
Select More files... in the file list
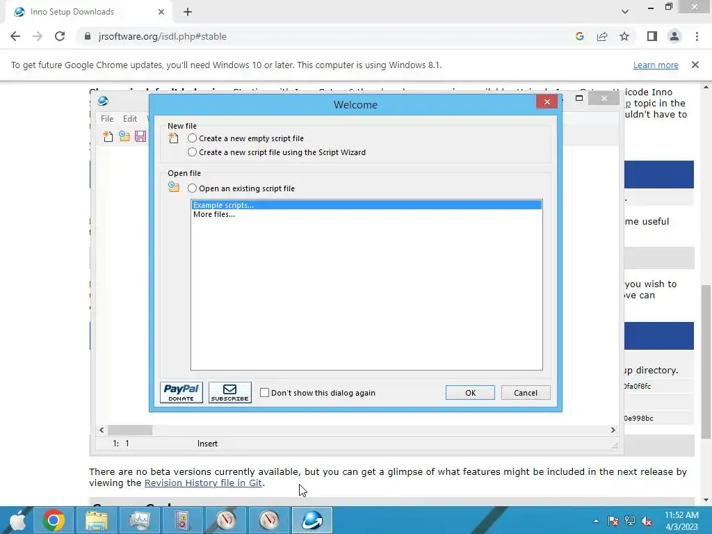point(366,214)
